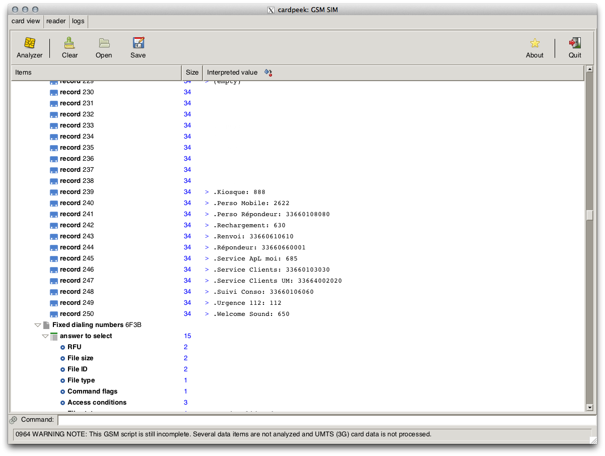Image resolution: width=605 pixels, height=456 pixels.
Task: Select the Access conditions item
Action: click(x=97, y=403)
